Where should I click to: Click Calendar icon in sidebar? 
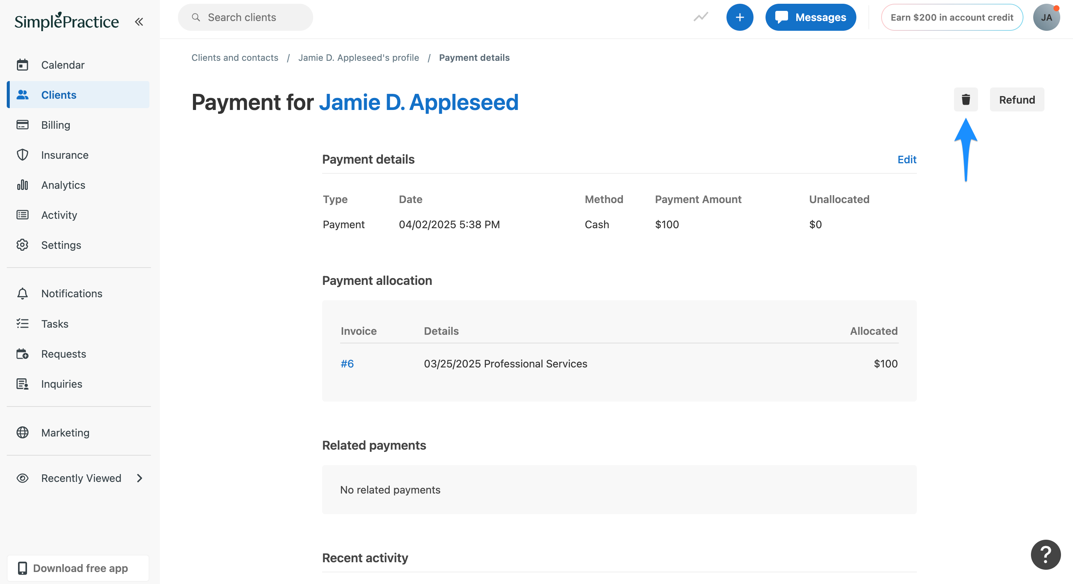(23, 65)
